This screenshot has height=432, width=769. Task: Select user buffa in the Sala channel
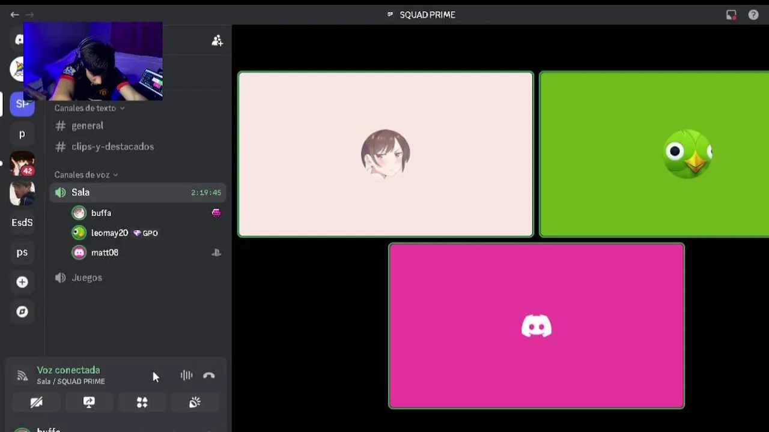coord(146,213)
